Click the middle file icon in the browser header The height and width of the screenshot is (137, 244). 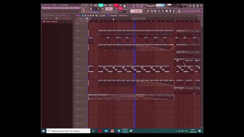[x=56, y=18]
